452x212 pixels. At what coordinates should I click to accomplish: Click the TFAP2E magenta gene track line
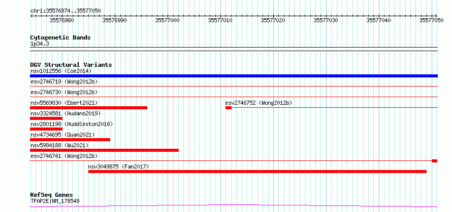234,206
